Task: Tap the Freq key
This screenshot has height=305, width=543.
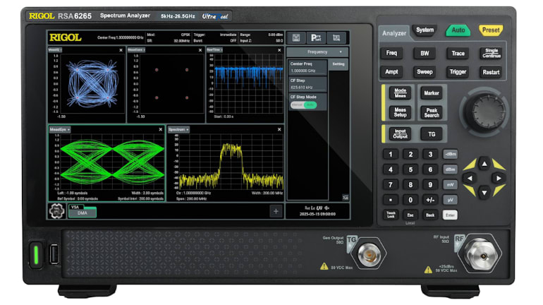Action: point(391,53)
